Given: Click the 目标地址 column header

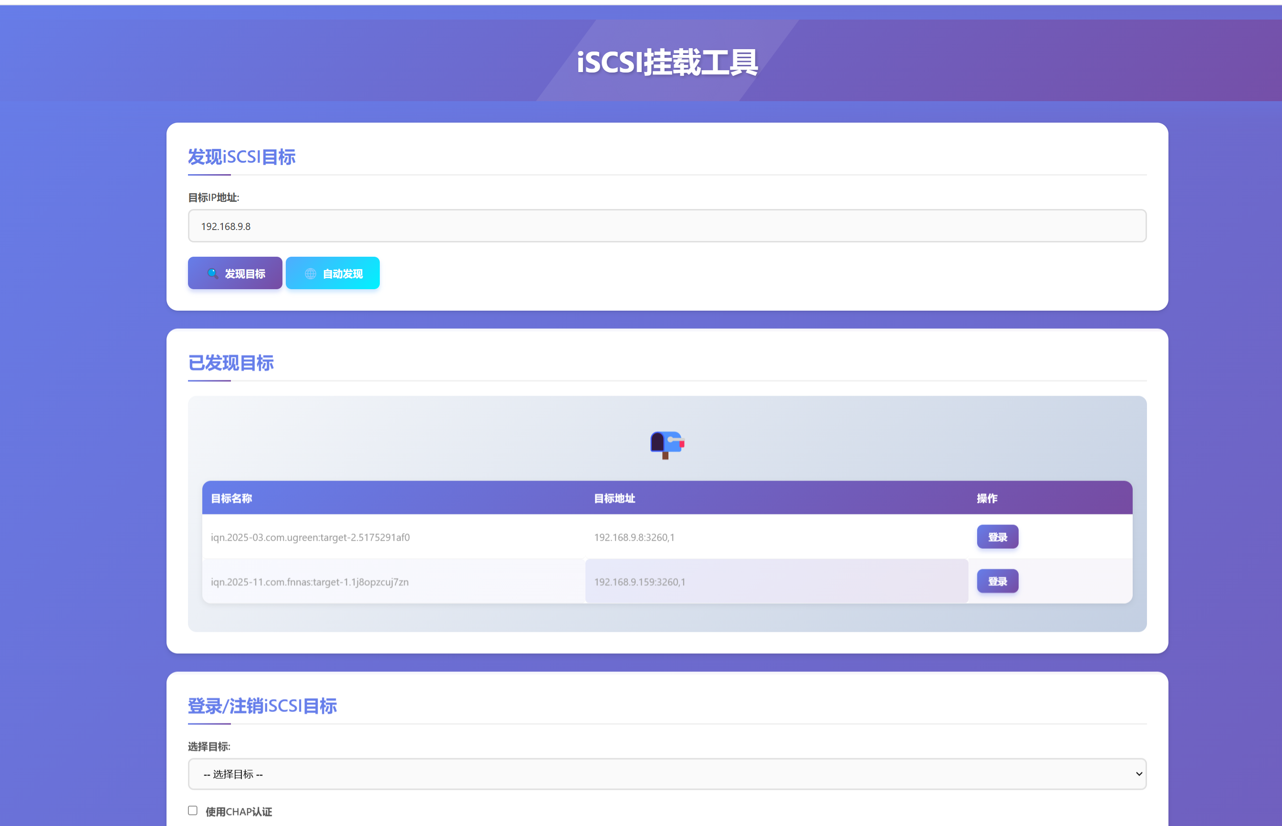Looking at the screenshot, I should tap(615, 498).
